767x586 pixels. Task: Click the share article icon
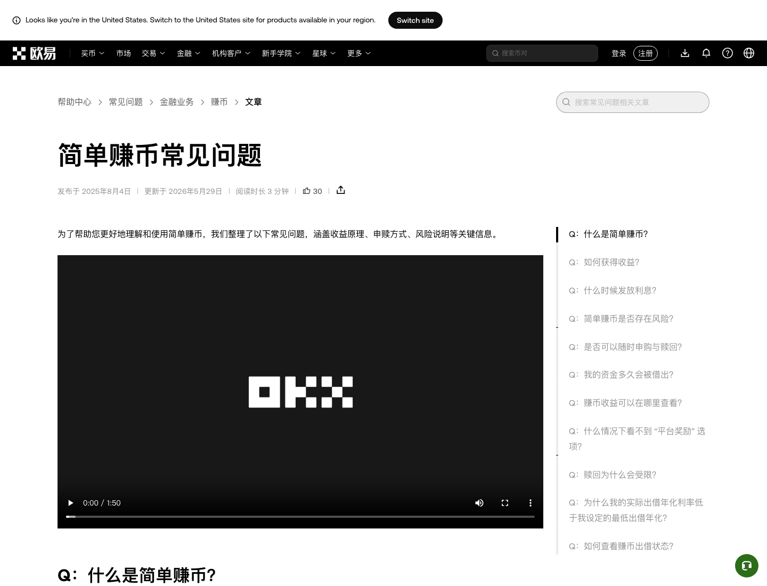point(341,190)
